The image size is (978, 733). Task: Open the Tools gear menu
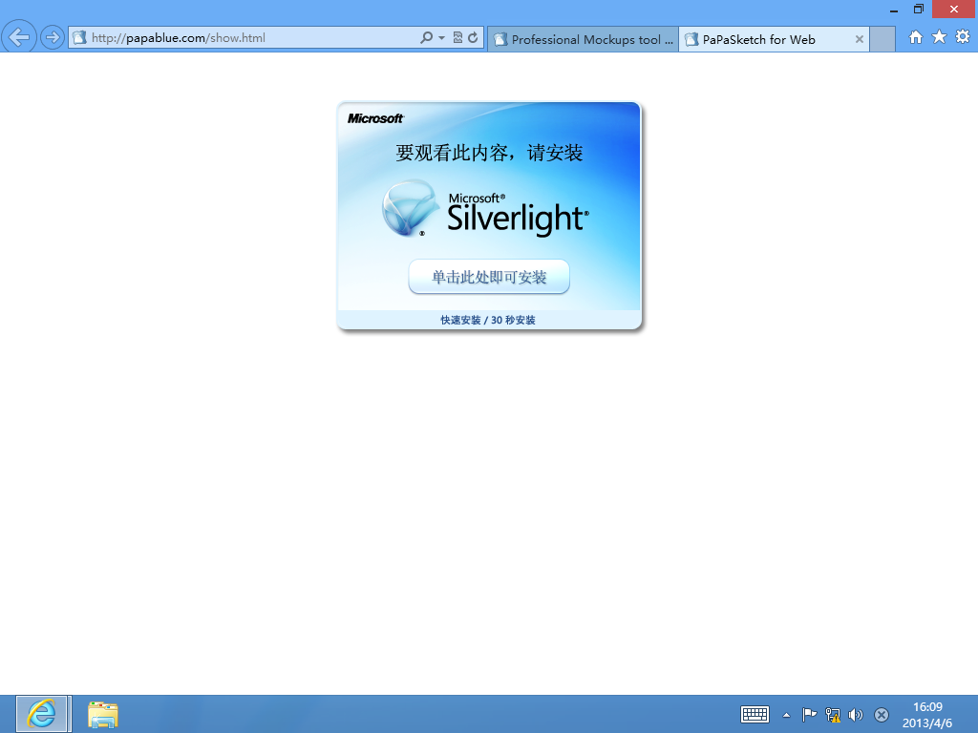pyautogui.click(x=963, y=37)
